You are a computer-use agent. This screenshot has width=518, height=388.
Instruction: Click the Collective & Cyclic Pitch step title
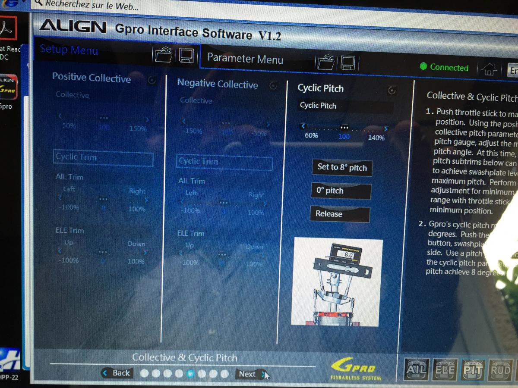click(185, 357)
